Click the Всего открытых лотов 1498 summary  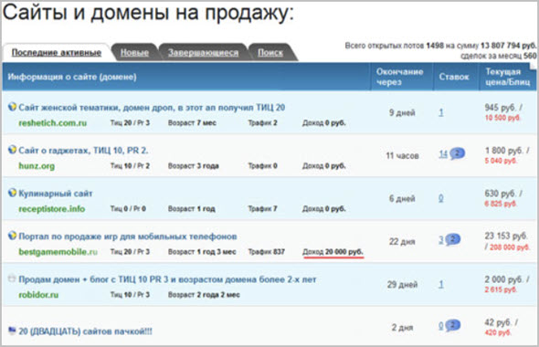pos(440,46)
